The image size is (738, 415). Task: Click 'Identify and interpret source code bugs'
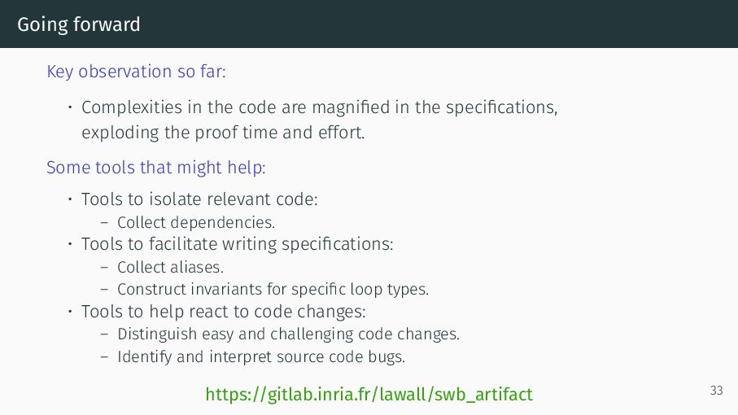point(261,356)
